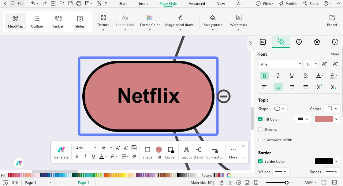Click More in the Font section
The image size is (343, 186).
(x=335, y=54)
